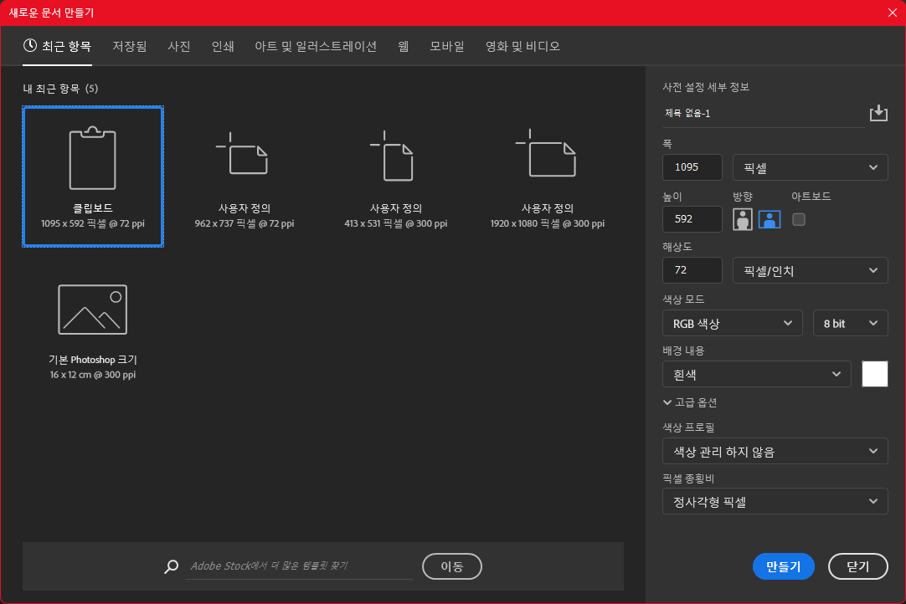Collapse the 고급 옵션 section

pos(690,402)
